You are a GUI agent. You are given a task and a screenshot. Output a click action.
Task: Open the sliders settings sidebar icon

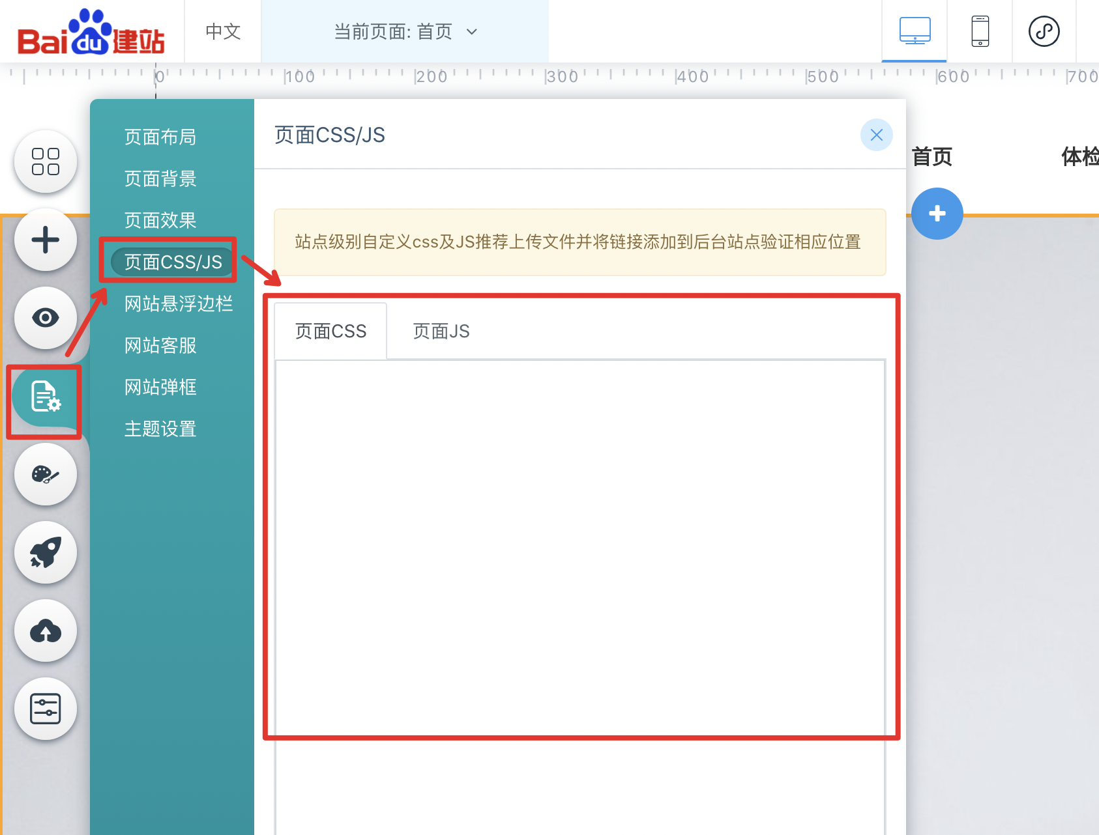pyautogui.click(x=46, y=709)
